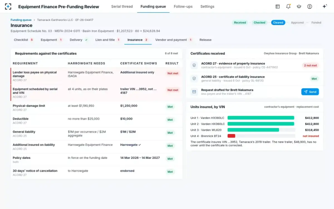Viewport: 334px width, 209px height.
Task: Open the Vendor and payment tab
Action: [174, 40]
